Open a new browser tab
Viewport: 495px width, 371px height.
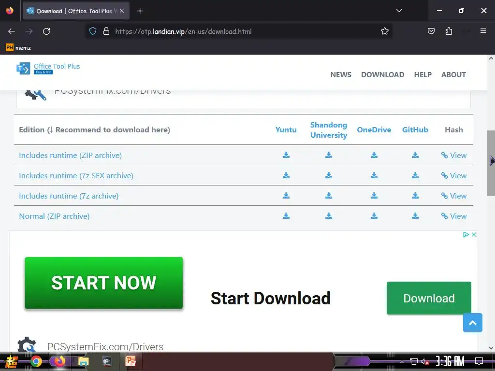pos(140,11)
